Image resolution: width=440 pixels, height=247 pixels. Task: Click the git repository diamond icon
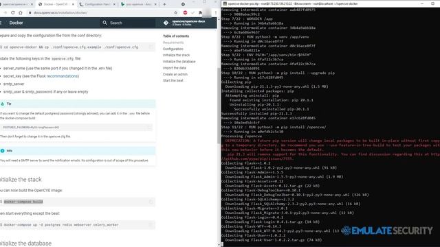(166, 23)
